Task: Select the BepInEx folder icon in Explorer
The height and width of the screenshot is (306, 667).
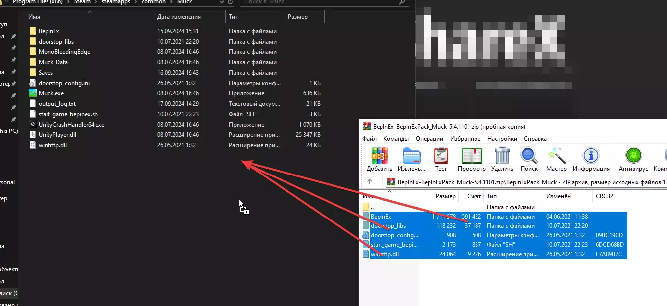Action: (x=33, y=31)
